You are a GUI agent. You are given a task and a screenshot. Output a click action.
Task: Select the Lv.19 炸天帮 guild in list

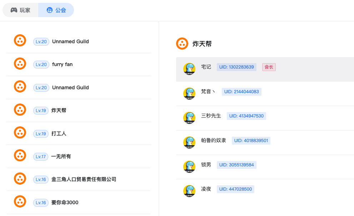coord(79,111)
